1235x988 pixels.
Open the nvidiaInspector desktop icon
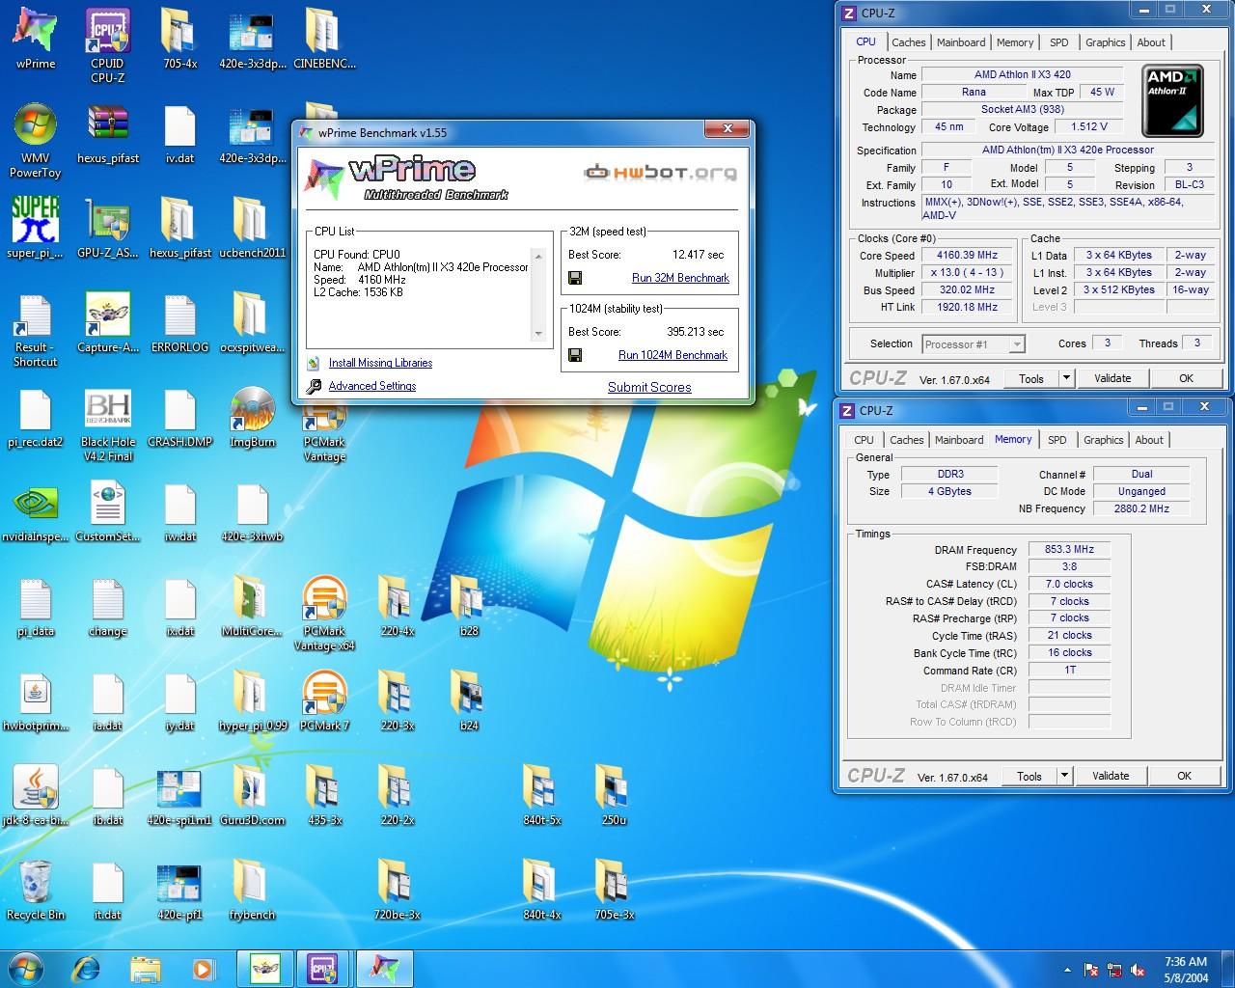point(35,511)
